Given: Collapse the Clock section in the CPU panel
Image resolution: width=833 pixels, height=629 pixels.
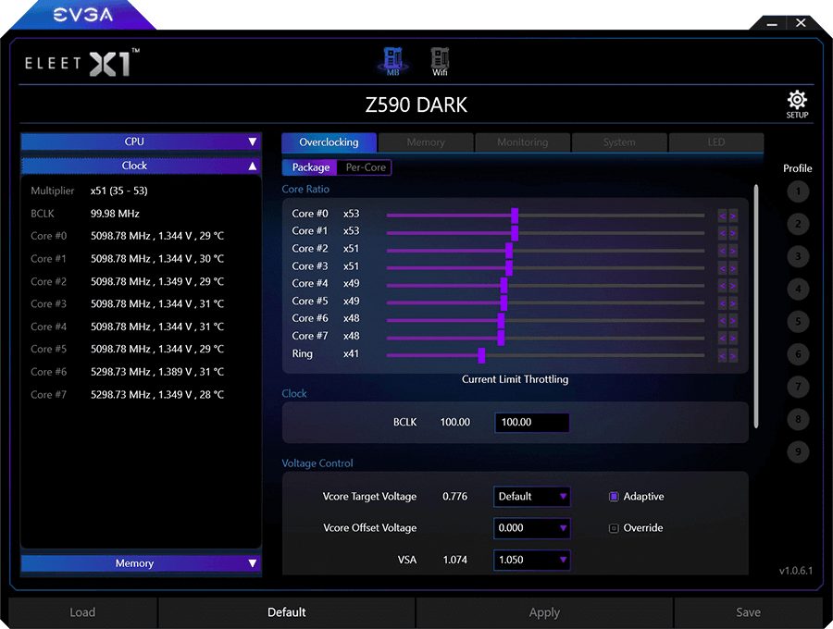Looking at the screenshot, I should click(x=252, y=166).
